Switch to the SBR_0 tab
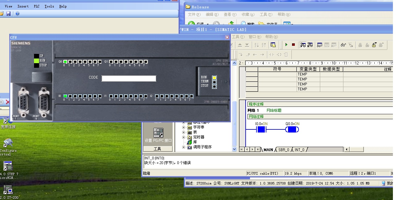The image size is (396, 200). 284,150
